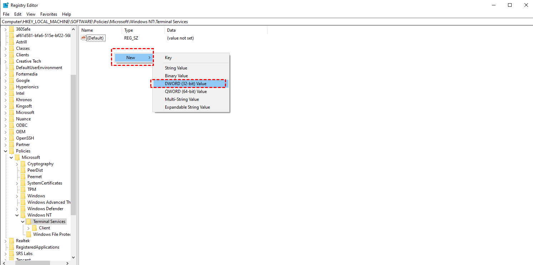Expand the Google key

pos(5,80)
